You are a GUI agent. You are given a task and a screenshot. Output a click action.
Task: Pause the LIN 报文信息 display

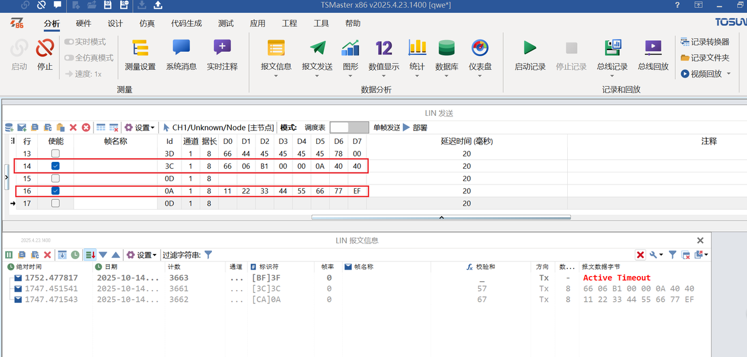point(9,255)
